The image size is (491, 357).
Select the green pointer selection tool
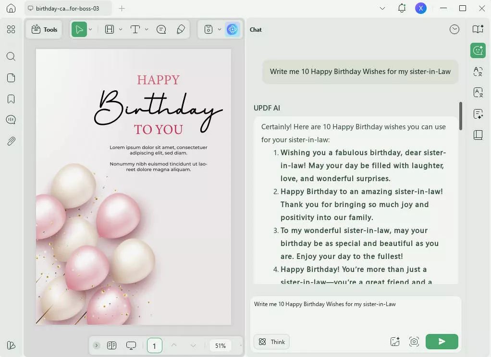point(80,29)
